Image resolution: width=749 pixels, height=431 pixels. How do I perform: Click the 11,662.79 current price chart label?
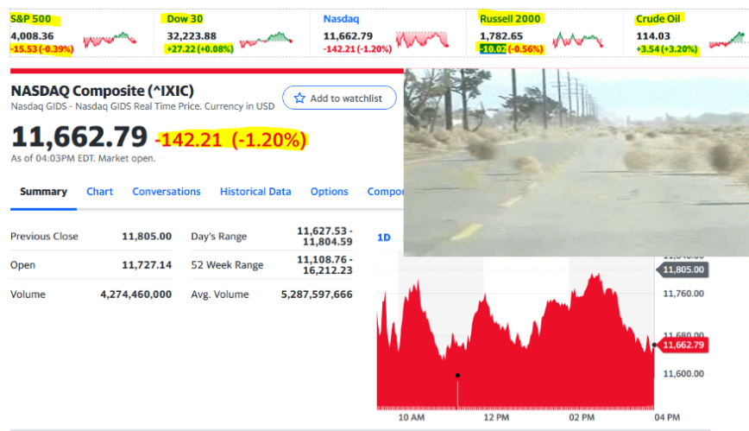coord(683,345)
